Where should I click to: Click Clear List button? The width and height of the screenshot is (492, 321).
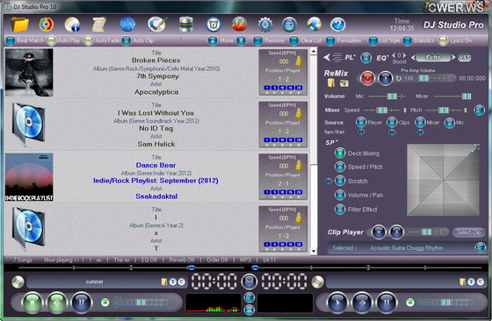pos(294,40)
